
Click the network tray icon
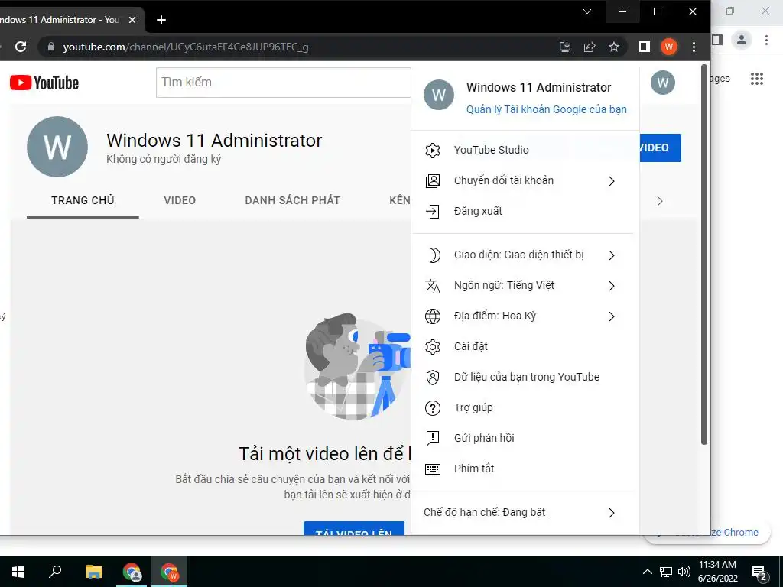tap(666, 572)
